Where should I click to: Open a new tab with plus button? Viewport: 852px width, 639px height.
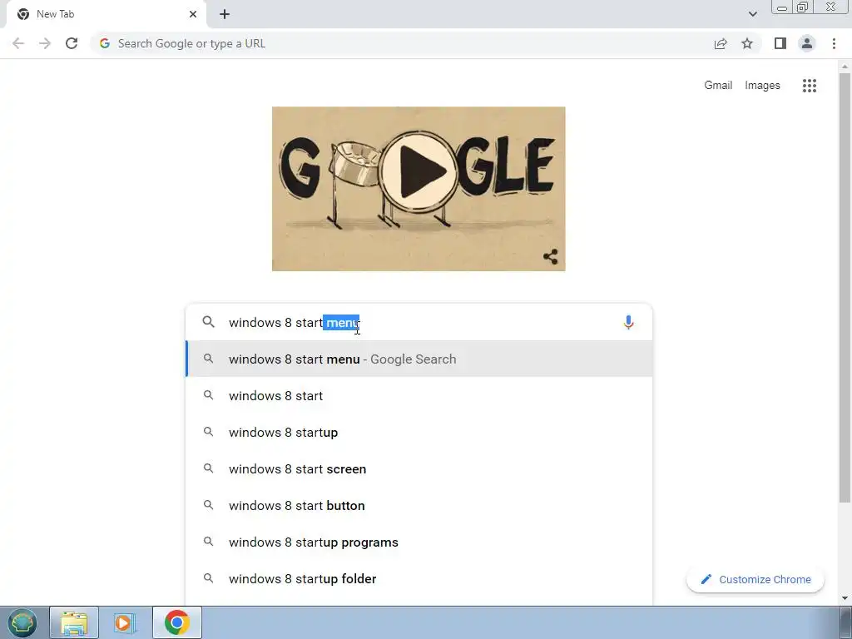[x=225, y=14]
